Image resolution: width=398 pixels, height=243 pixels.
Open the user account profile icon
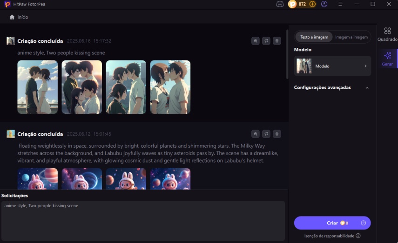324,4
